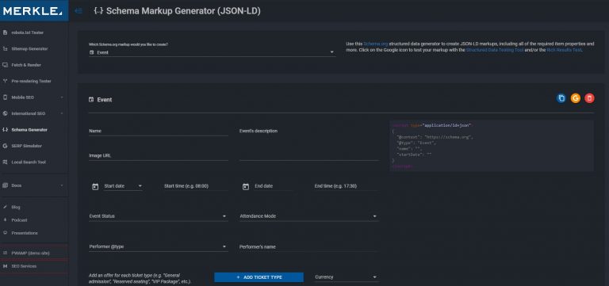
Task: Follow the Schema.org link
Action: pos(375,44)
